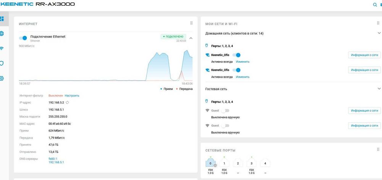Click Изменить under second Keenetic_Ofis
The width and height of the screenshot is (382, 180).
[x=243, y=77]
